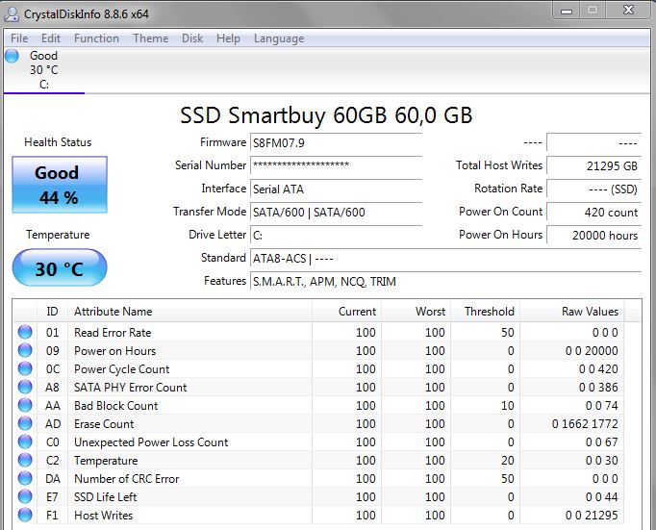
Task: Click the CrystalDiskInfo title bar app icon
Action: tap(12, 14)
